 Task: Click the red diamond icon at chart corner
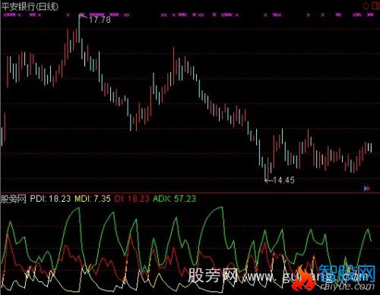(x=366, y=6)
